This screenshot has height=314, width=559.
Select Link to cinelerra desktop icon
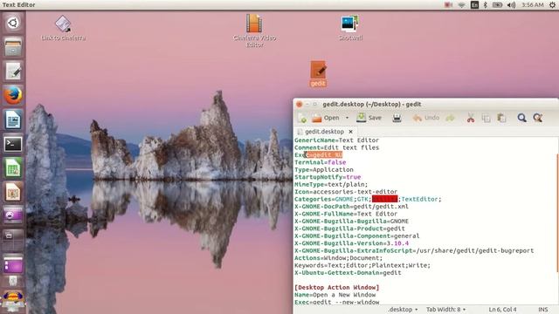pyautogui.click(x=63, y=28)
